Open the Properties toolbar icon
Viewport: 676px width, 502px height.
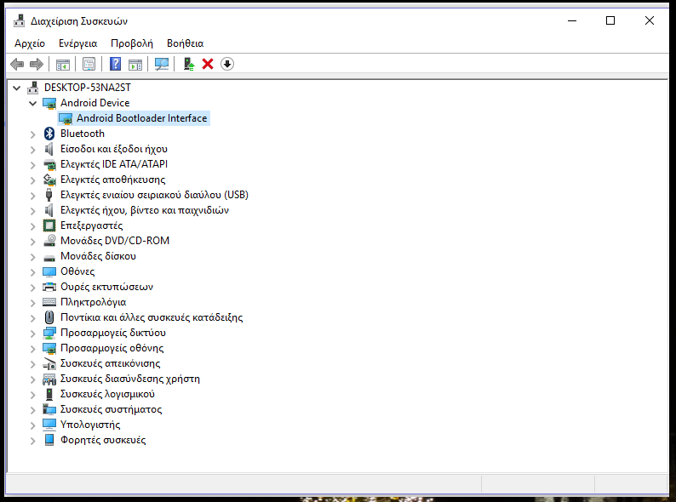coord(89,64)
